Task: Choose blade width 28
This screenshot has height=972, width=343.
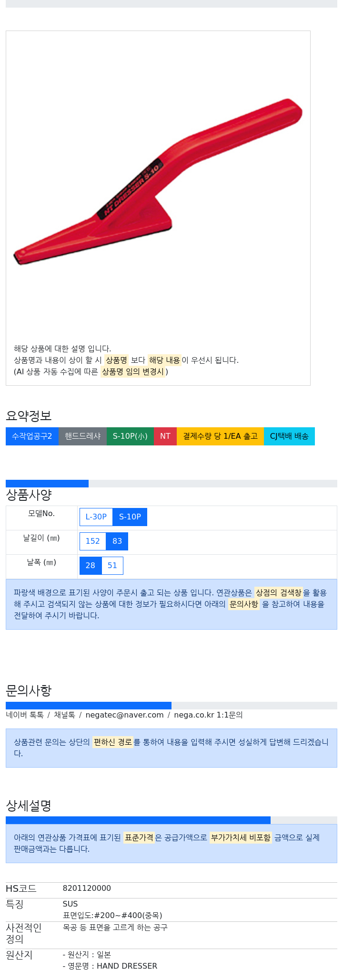Action: click(91, 565)
